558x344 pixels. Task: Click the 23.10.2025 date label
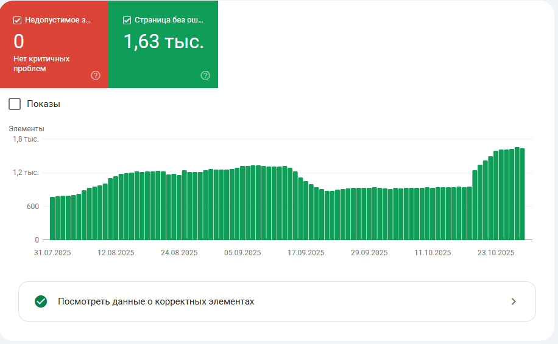point(496,253)
